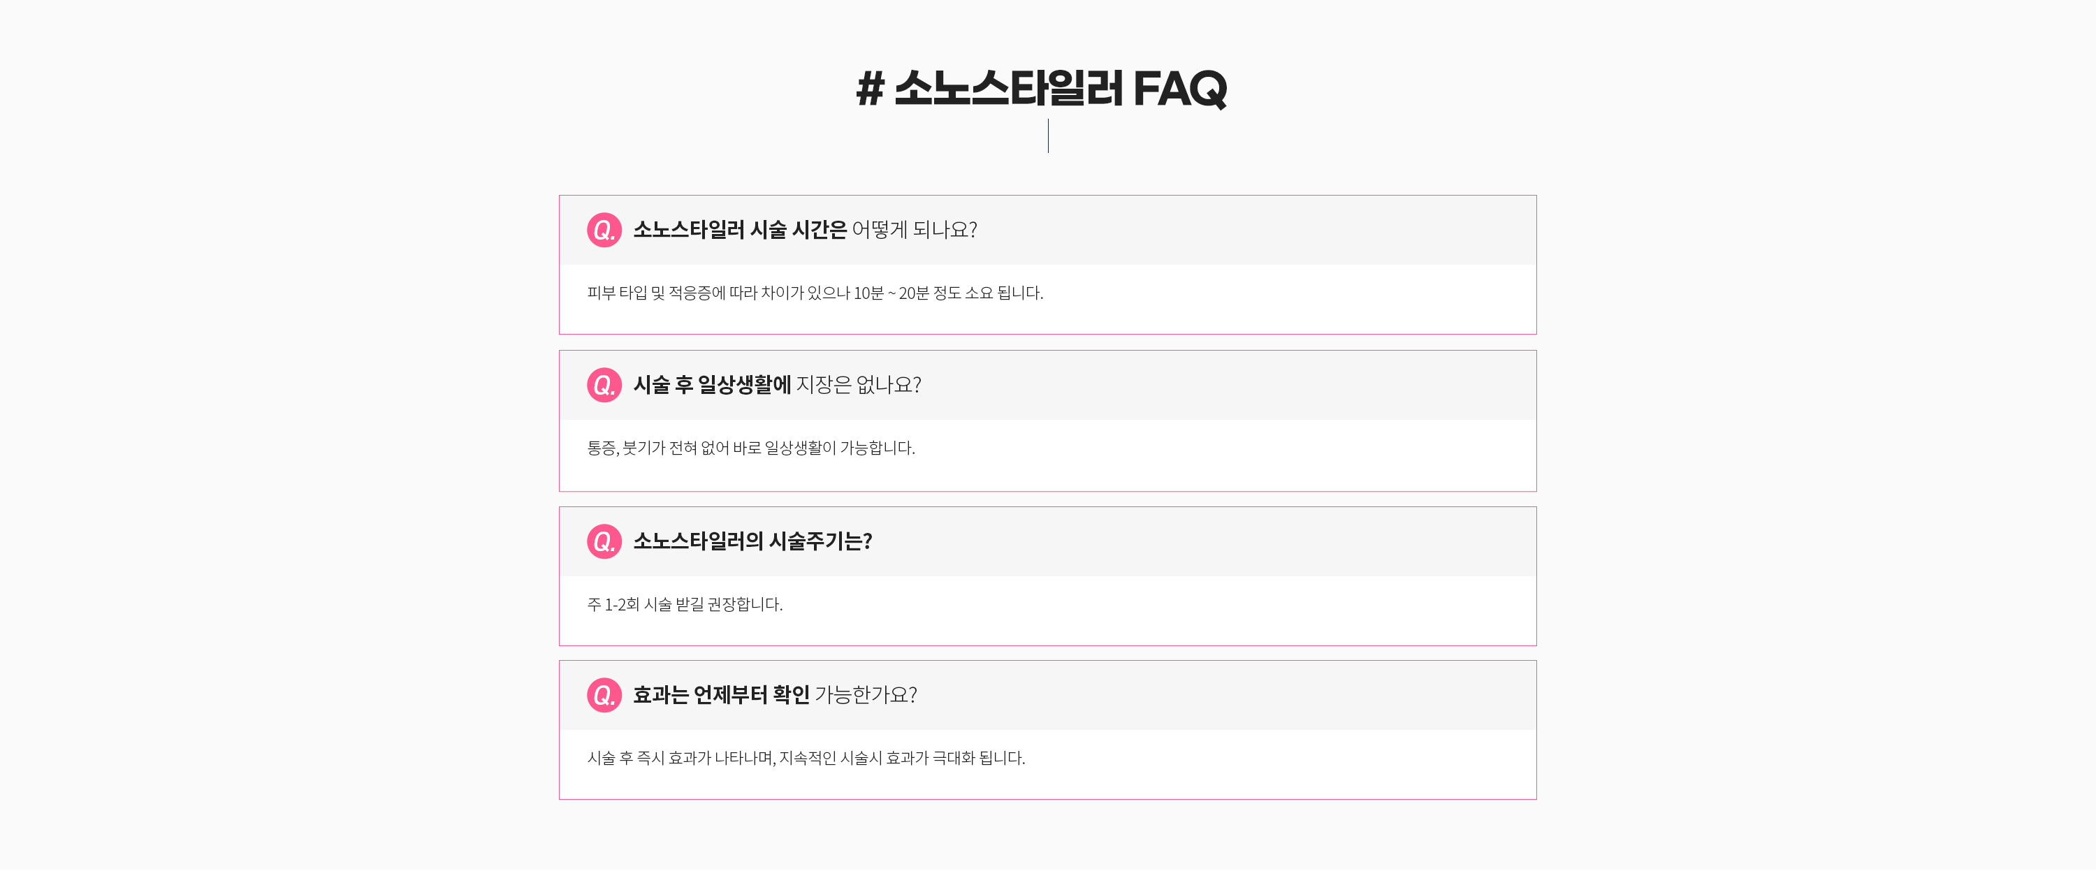
Task: Click the text 어떻게 되나요? in first question
Action: [x=915, y=230]
